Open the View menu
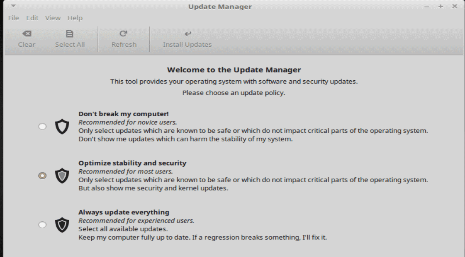This screenshot has width=465, height=257. 53,18
